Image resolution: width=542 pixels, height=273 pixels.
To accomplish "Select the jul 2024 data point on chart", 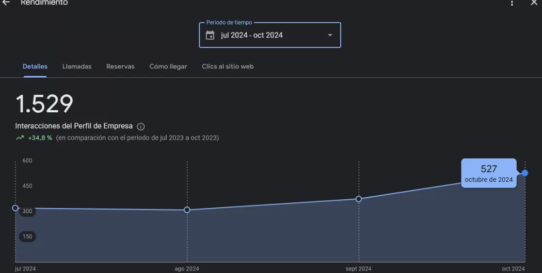I will 15,208.
